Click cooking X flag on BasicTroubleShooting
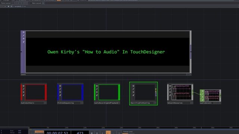The height and width of the screenshot is (134, 239). tap(133, 92)
